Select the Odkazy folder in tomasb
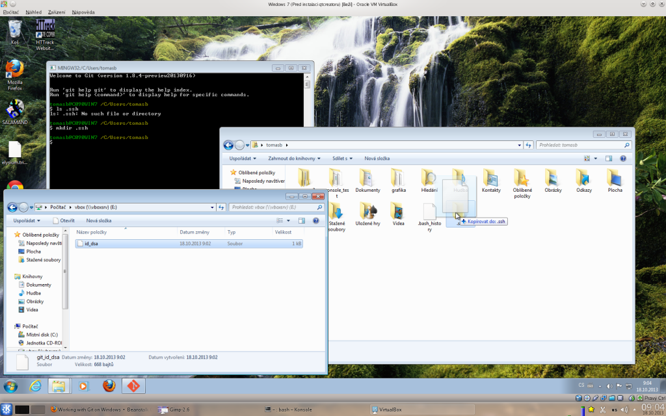This screenshot has height=416, width=666. tap(584, 181)
